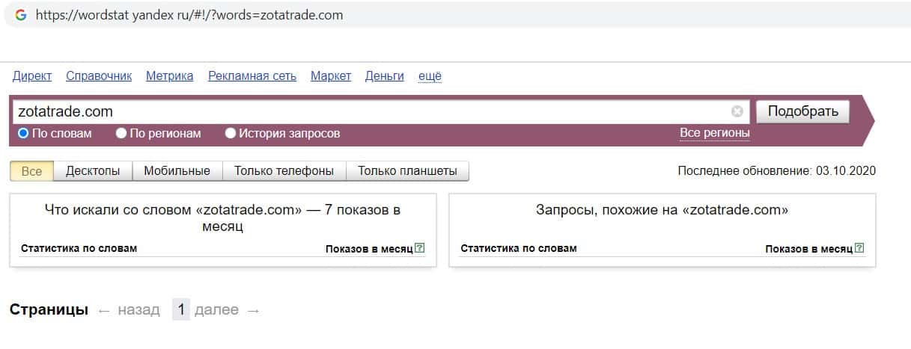Switch to the Только планшеты tab
911x349 pixels.
(x=407, y=170)
